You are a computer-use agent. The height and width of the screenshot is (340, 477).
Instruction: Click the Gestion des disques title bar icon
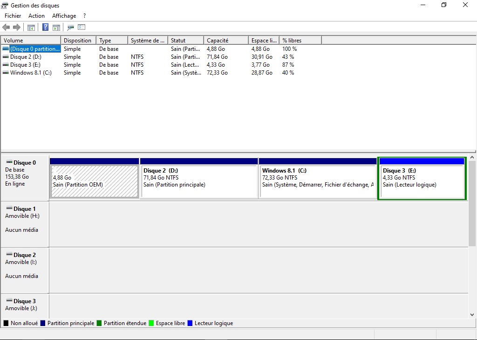5,6
